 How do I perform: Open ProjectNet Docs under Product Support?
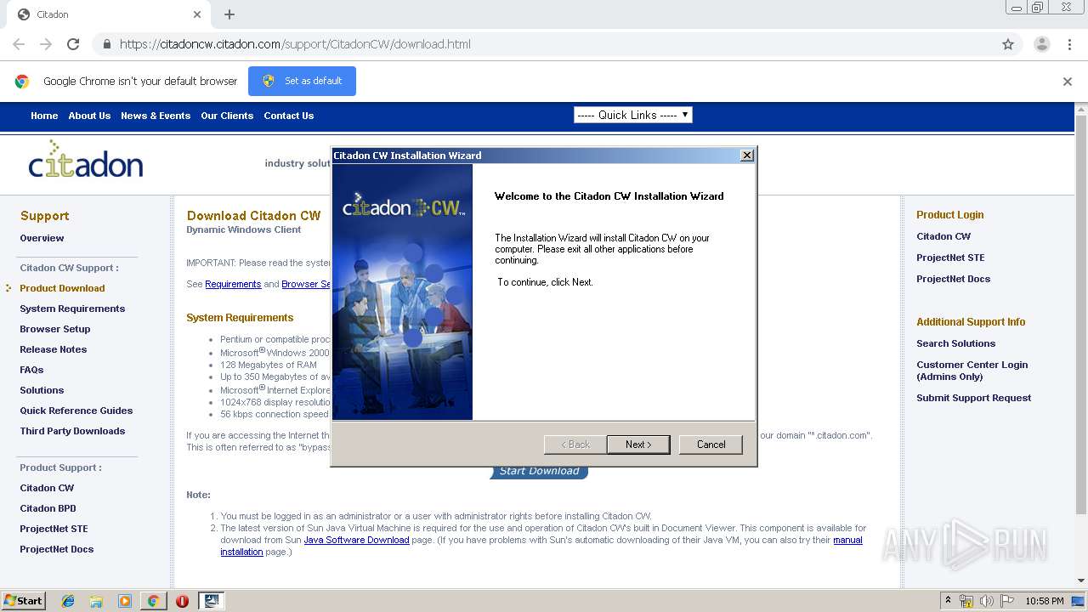57,549
